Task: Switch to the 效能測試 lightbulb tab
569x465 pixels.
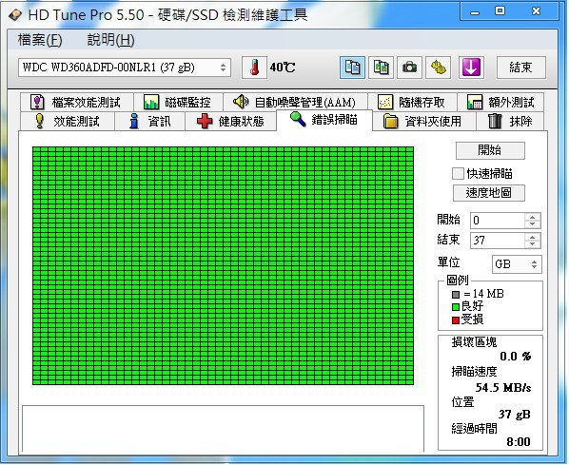Action: (68, 121)
